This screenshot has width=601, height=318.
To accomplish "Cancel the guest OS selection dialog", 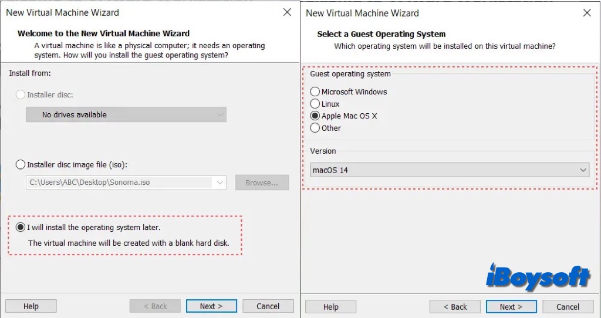I will (x=568, y=307).
